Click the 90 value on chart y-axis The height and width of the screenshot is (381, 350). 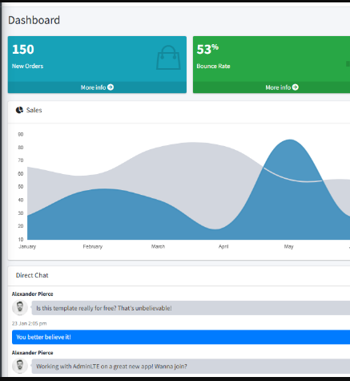click(21, 134)
